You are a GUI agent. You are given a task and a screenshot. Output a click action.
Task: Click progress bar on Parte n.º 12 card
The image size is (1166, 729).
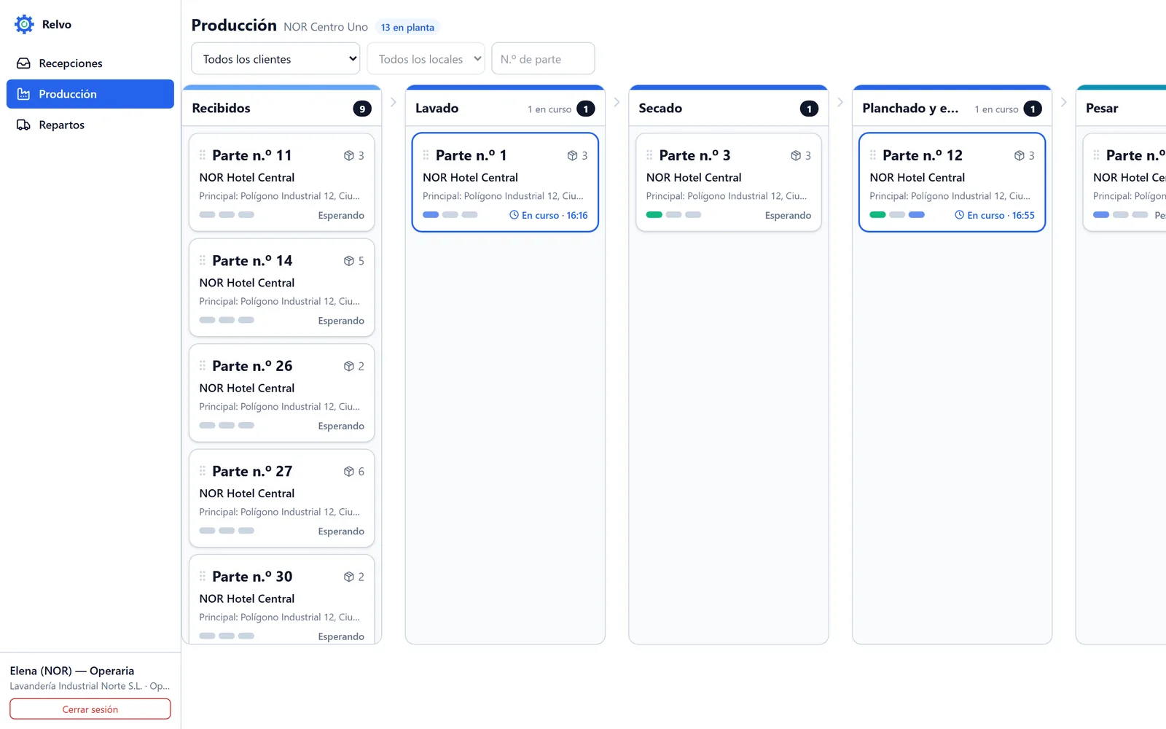click(x=897, y=215)
